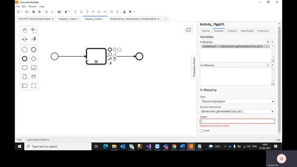Click the Windows search box
This screenshot has width=297, height=167.
click(x=58, y=147)
